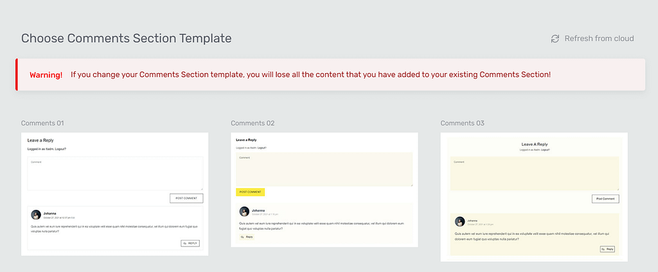Click the Refresh from cloud label

point(599,38)
